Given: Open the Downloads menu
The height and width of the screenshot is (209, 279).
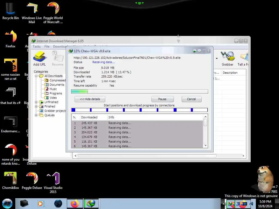Looking at the screenshot, I should tap(60, 46).
